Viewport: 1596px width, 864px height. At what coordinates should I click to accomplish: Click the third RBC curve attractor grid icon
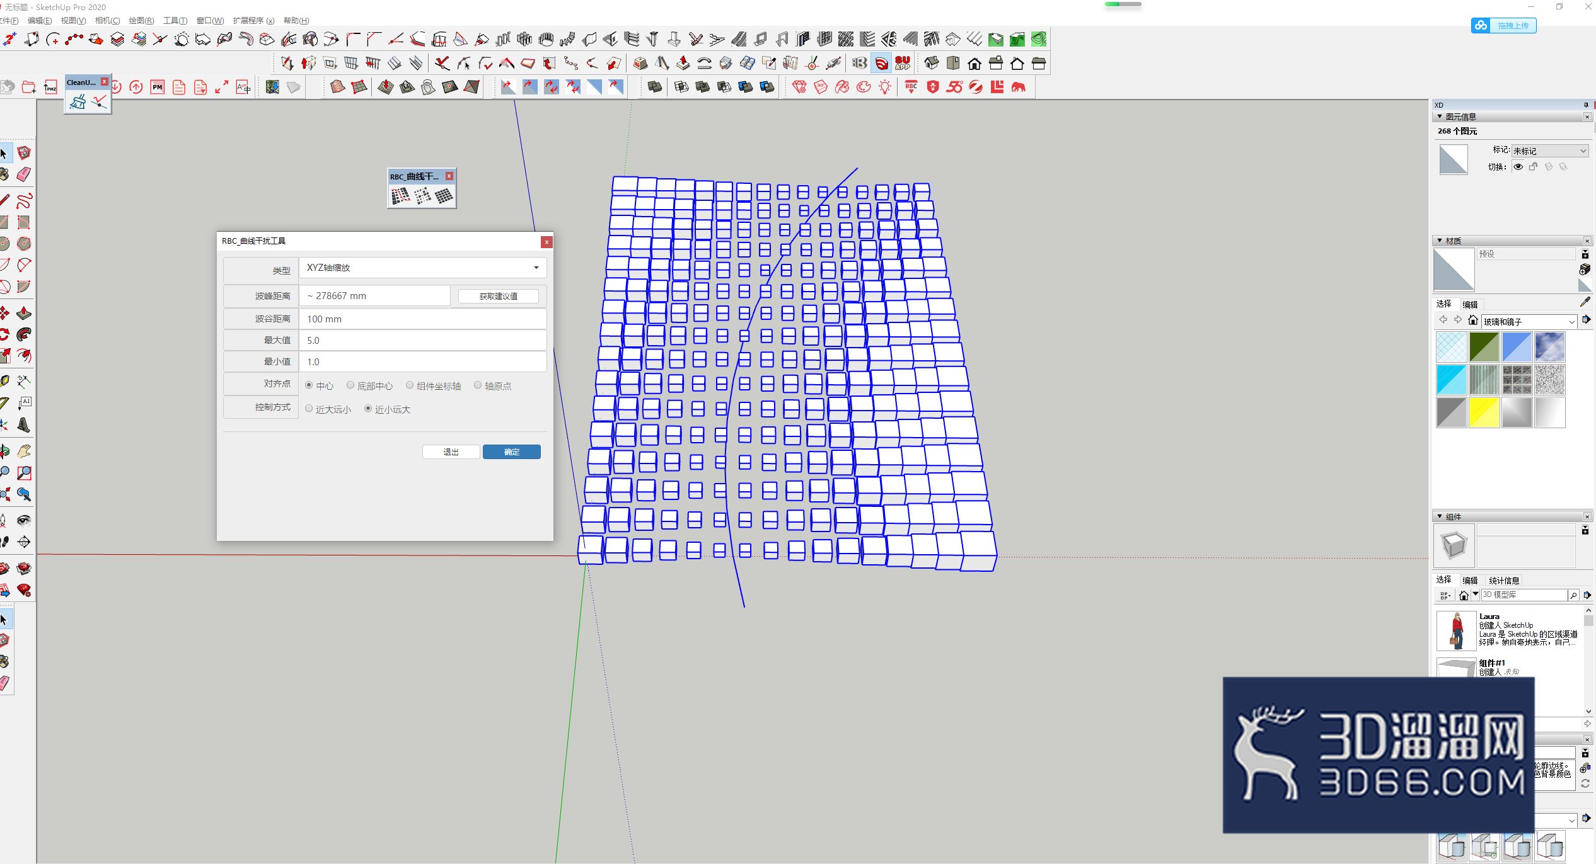(444, 196)
